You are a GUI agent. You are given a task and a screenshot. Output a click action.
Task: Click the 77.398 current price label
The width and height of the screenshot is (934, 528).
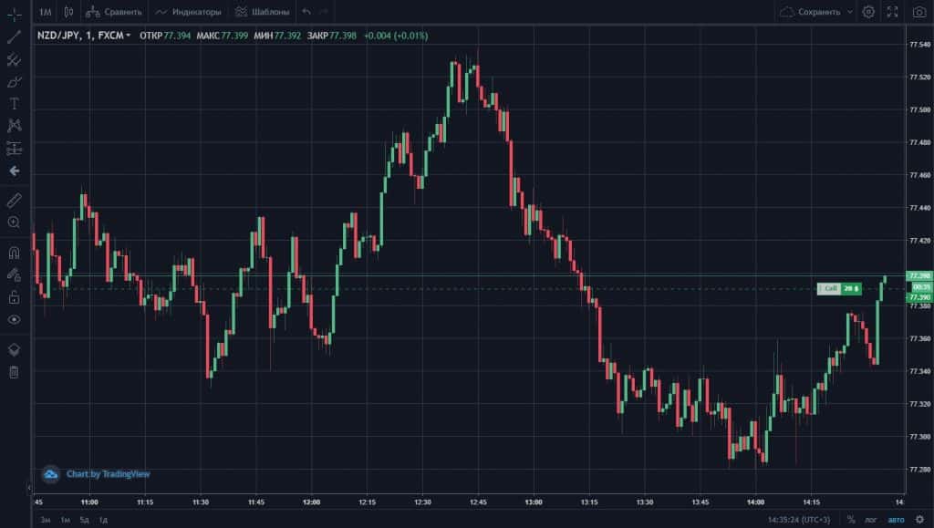(919, 275)
